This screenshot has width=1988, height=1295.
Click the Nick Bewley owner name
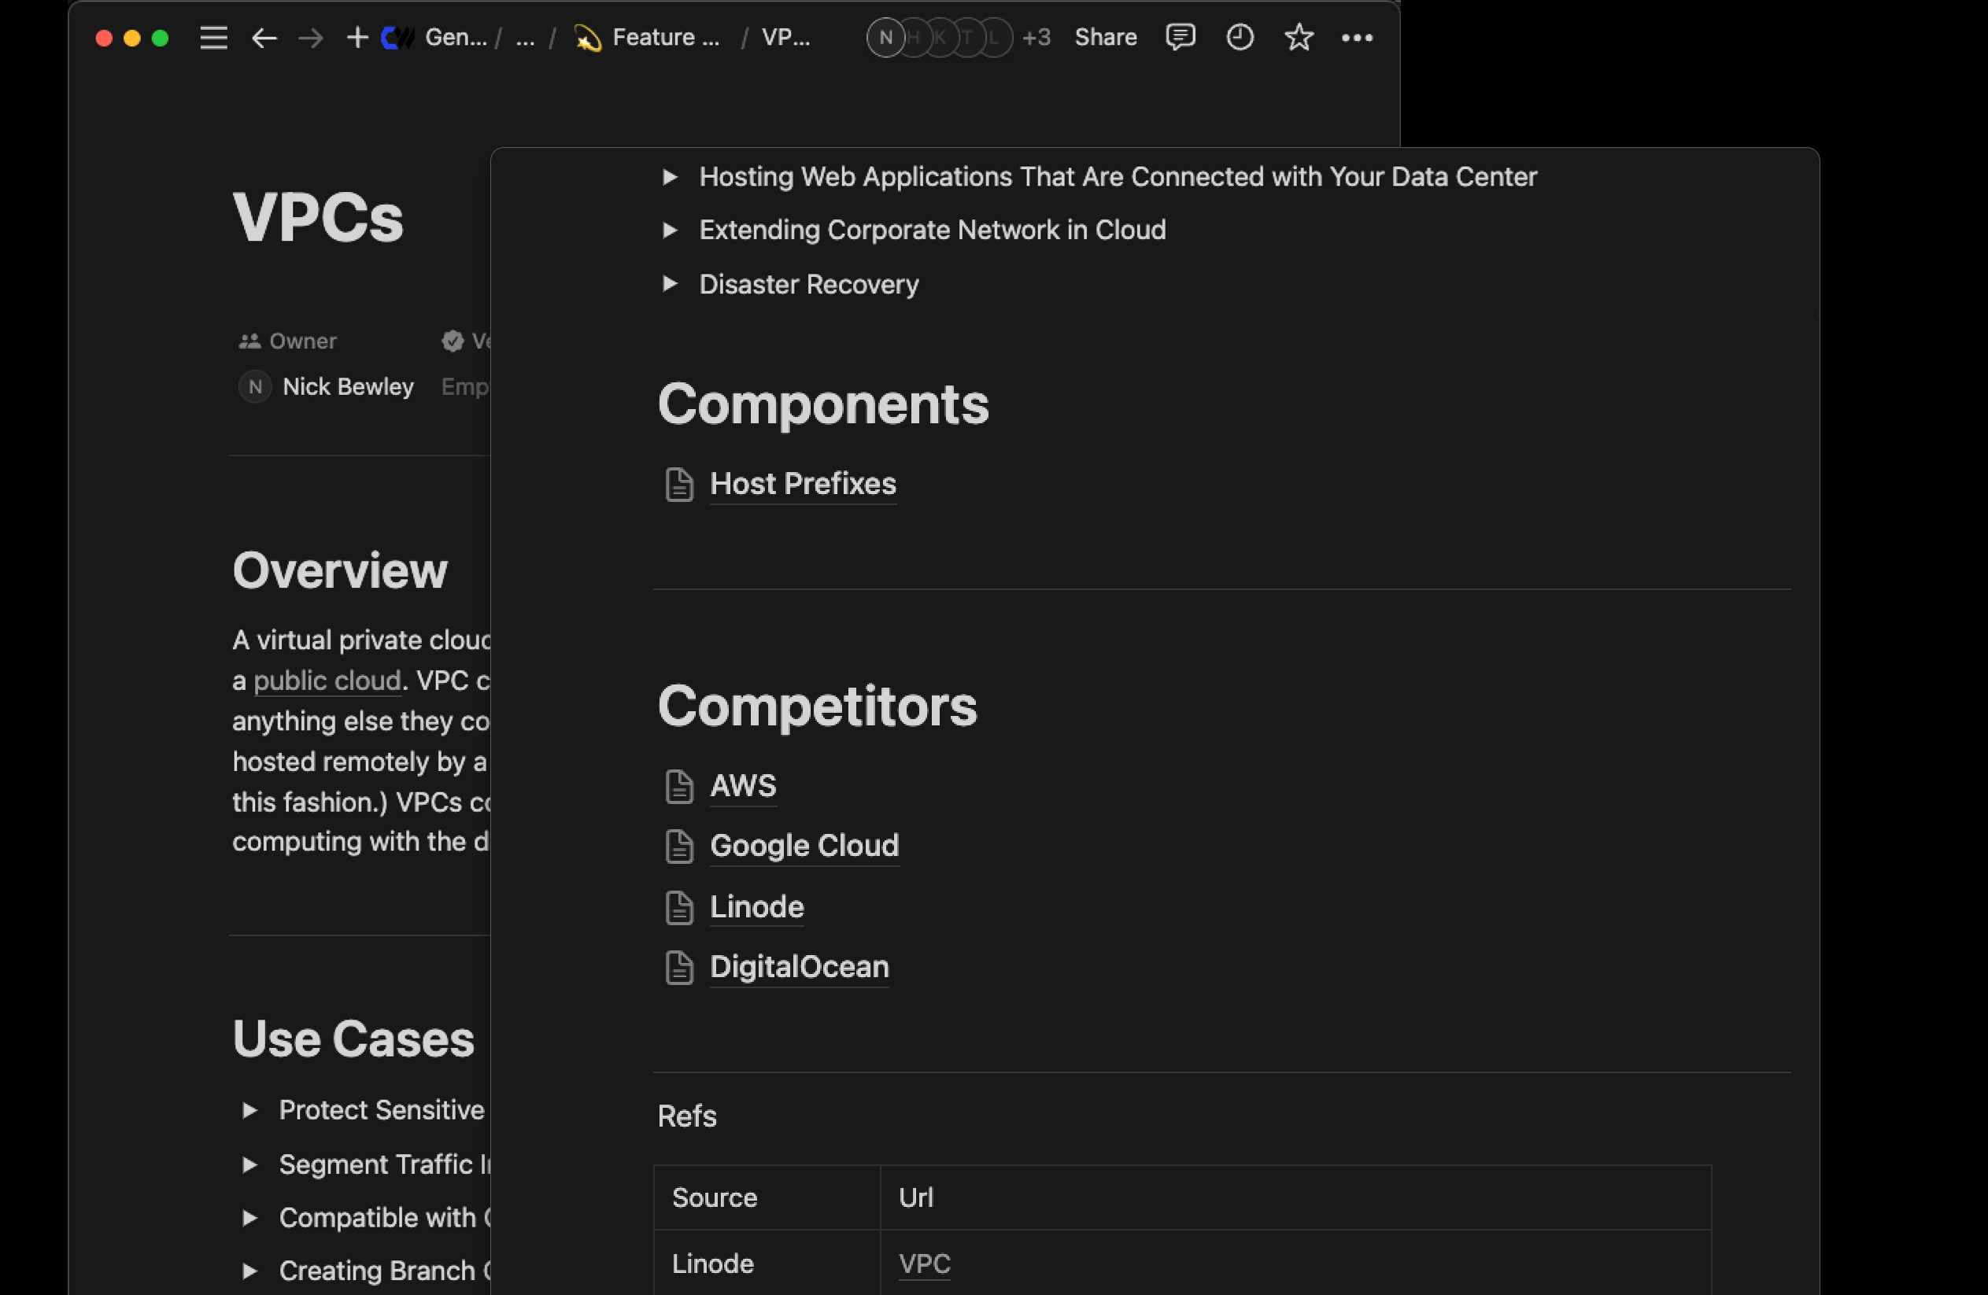349,387
